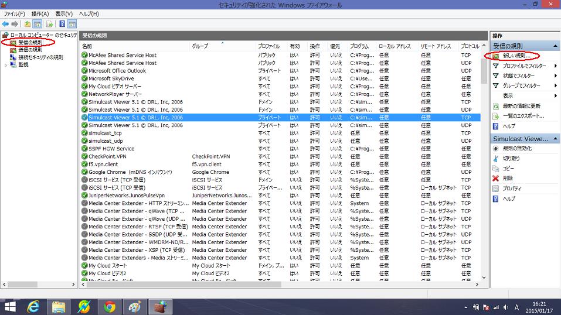Click the clock showing 16:21 in taskbar

(539, 303)
